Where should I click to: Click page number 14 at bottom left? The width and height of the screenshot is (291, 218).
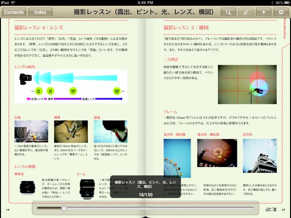[x=8, y=210]
